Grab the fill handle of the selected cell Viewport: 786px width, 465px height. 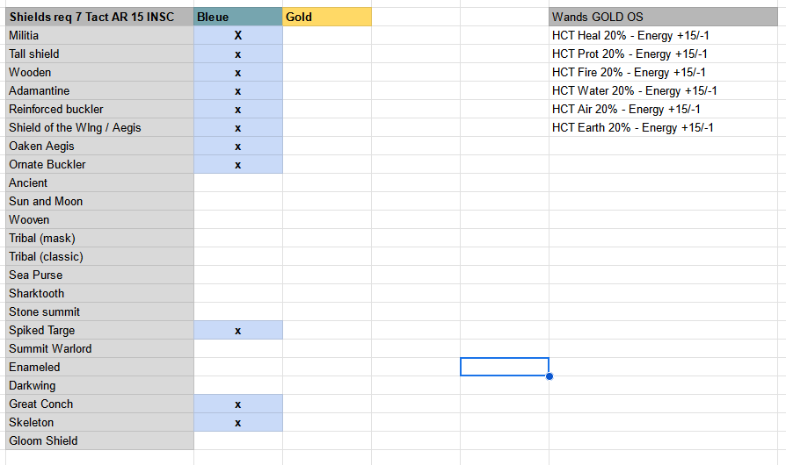pyautogui.click(x=549, y=376)
